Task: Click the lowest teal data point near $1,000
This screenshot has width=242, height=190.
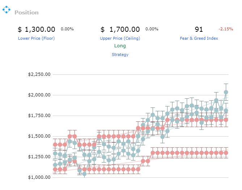Action: coord(84,174)
